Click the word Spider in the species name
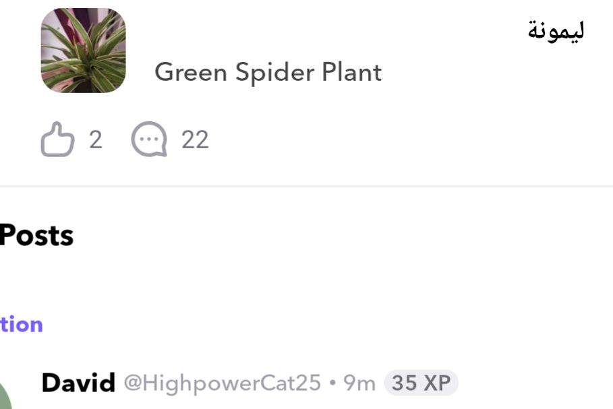Image resolution: width=613 pixels, height=409 pixels. [274, 73]
